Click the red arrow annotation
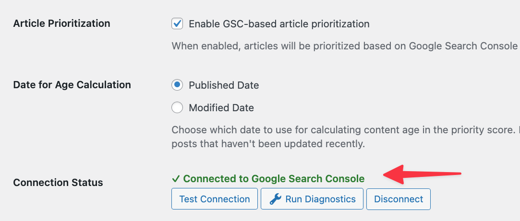520x221 pixels. [423, 174]
